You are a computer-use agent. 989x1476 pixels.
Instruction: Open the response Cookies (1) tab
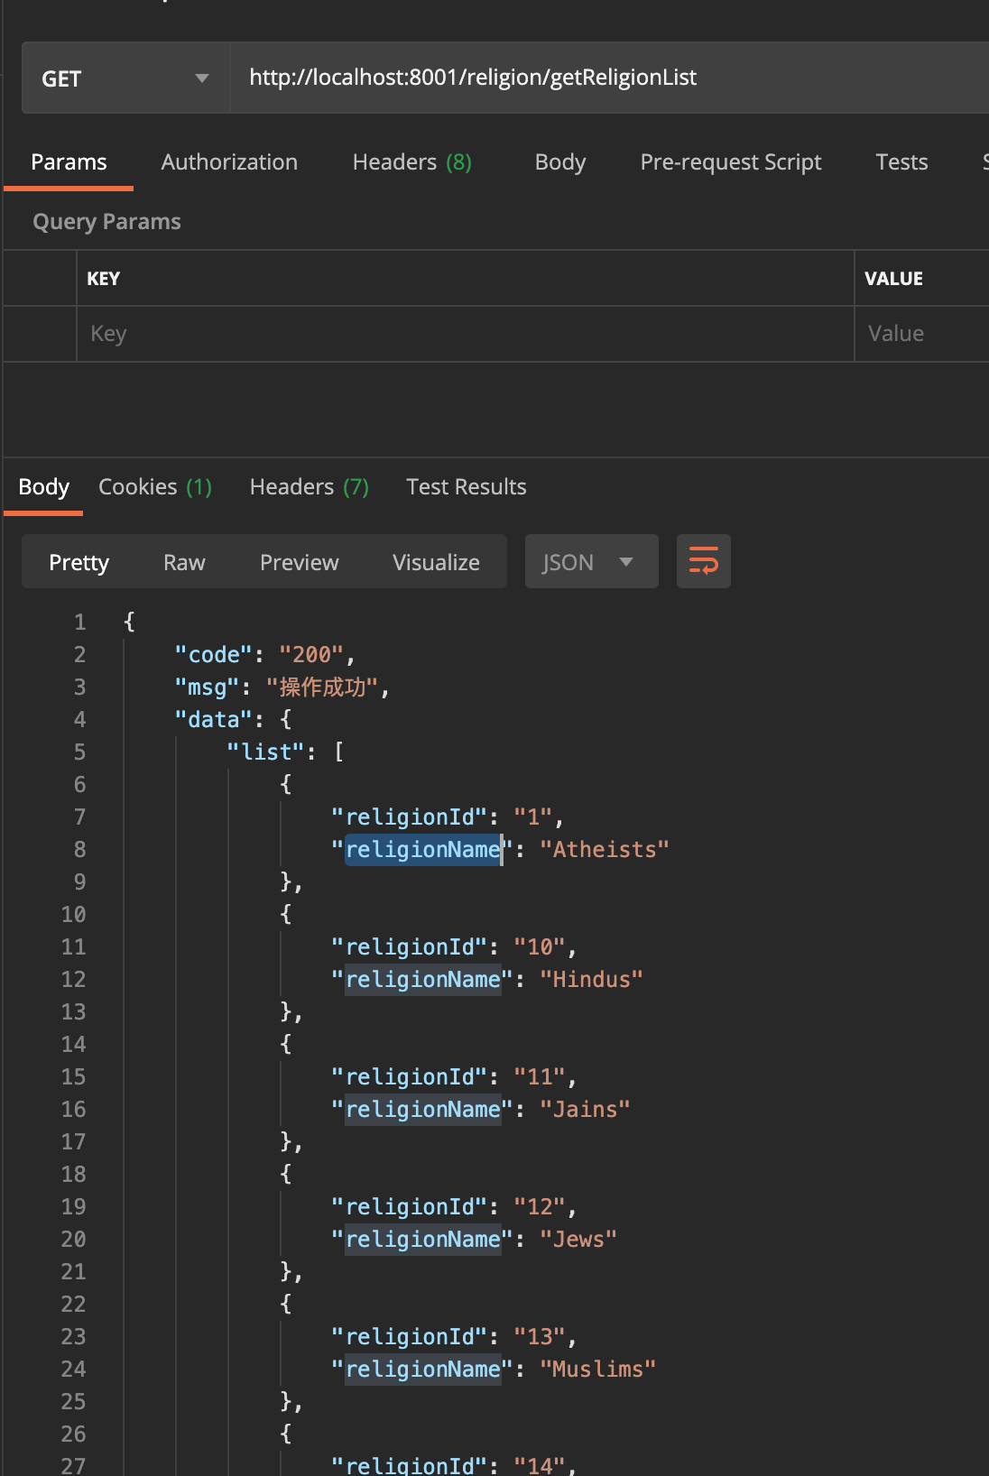point(155,487)
